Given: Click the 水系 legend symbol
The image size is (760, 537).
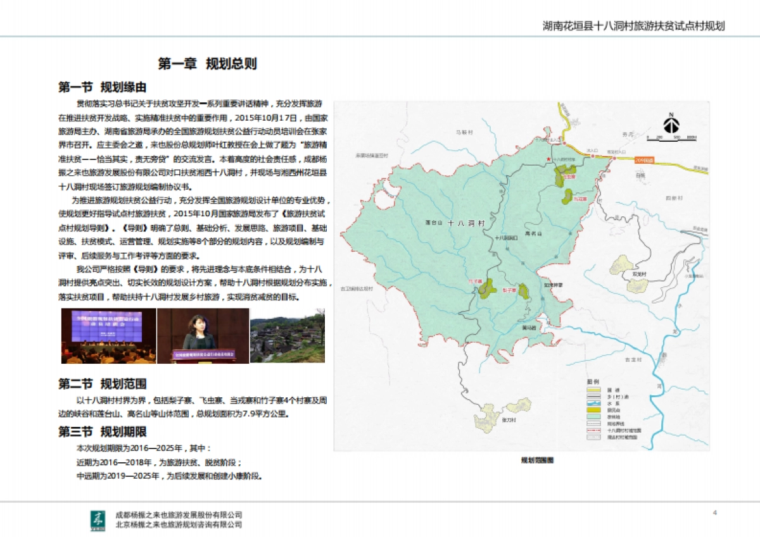Looking at the screenshot, I should 594,403.
